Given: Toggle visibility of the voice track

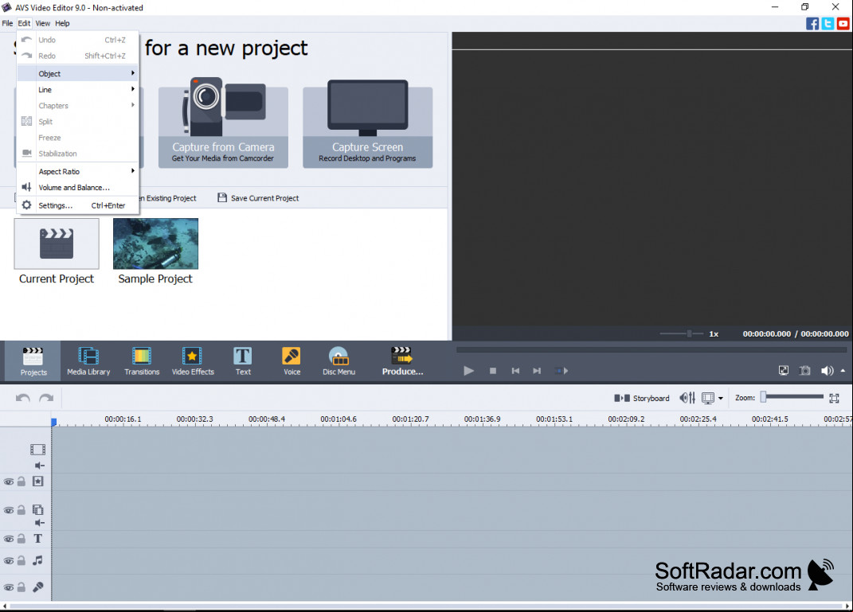Looking at the screenshot, I should click(9, 587).
